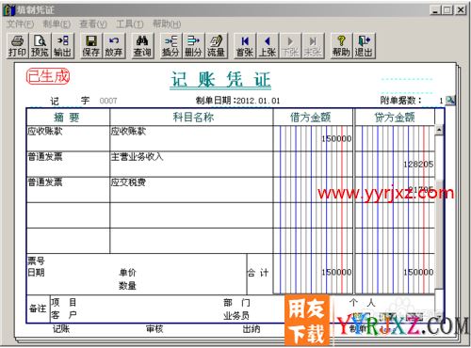Image resolution: width=471 pixels, height=348 pixels.
Task: Go to first voucher with 首张
Action: (245, 46)
